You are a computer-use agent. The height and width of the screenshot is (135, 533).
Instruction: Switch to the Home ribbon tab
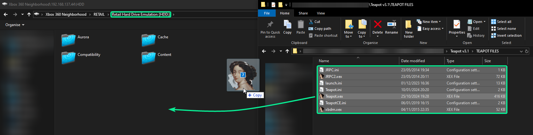(285, 13)
